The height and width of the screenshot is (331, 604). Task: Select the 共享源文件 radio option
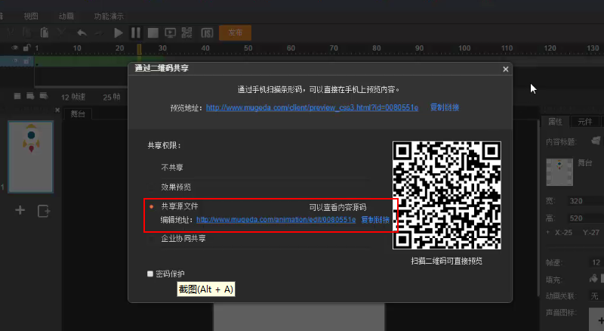point(152,207)
